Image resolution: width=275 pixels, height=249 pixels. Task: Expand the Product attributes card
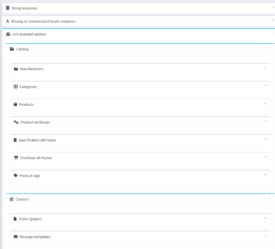[x=266, y=121]
